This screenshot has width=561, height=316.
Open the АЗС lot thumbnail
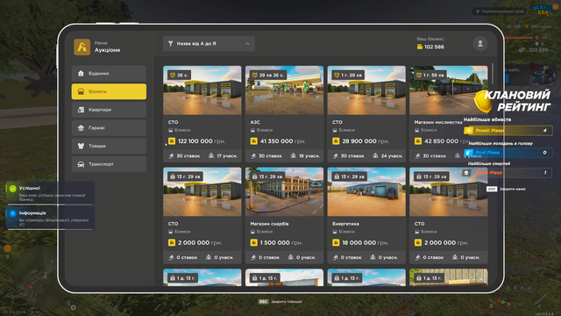click(x=284, y=90)
